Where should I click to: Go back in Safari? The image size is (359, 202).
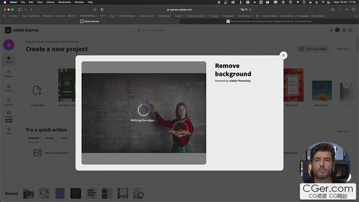[x=31, y=9]
